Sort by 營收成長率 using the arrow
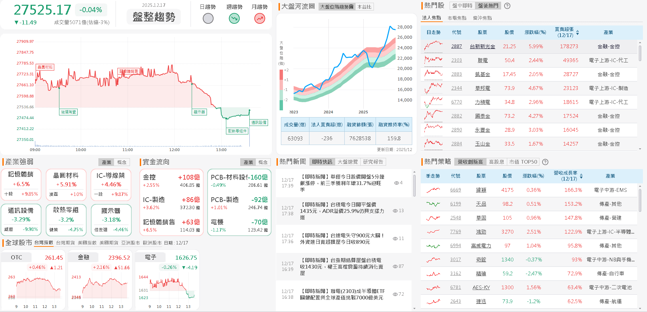This screenshot has width=647, height=312. point(581,176)
